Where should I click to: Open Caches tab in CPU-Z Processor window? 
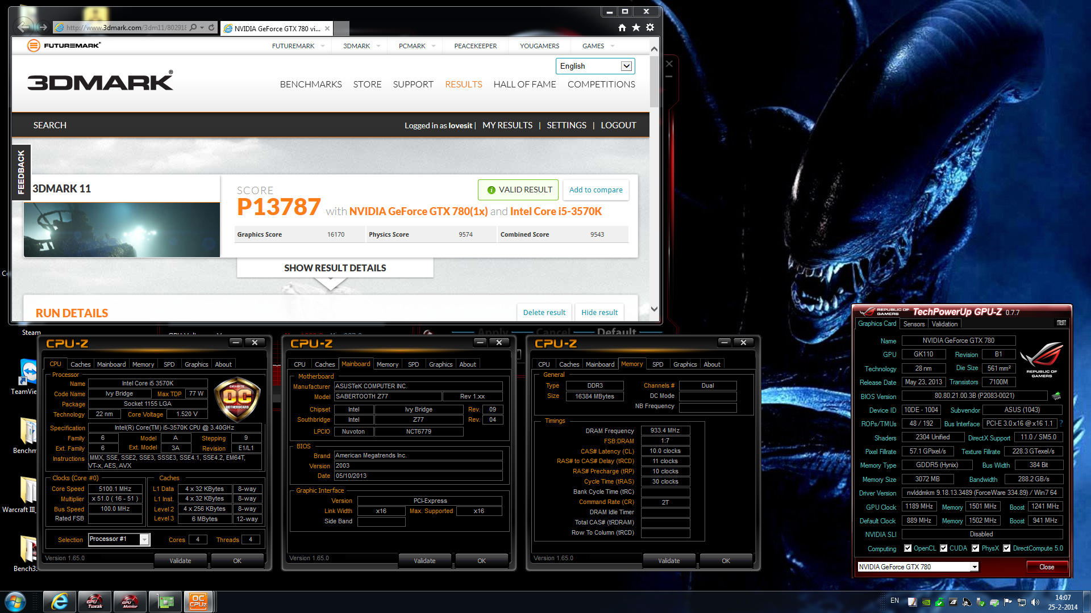coord(80,364)
